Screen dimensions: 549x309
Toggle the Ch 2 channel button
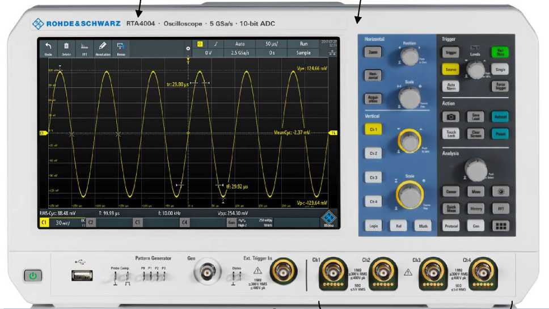point(373,153)
